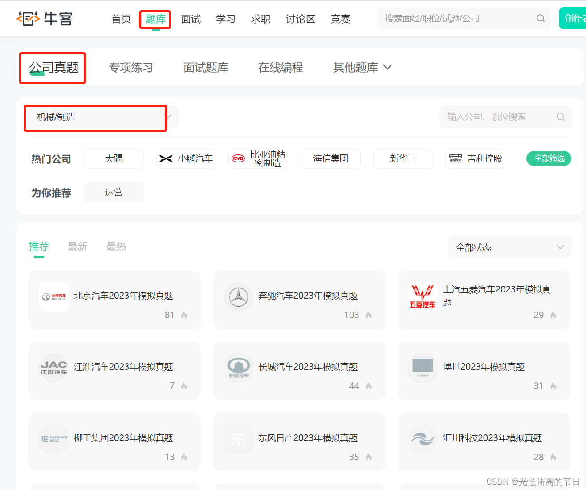
Task: Click flame icon on 汇川科技 card
Action: tap(553, 457)
